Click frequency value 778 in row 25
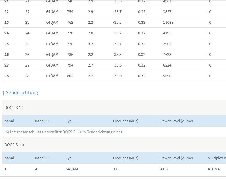226x179 pixels. coord(70,44)
